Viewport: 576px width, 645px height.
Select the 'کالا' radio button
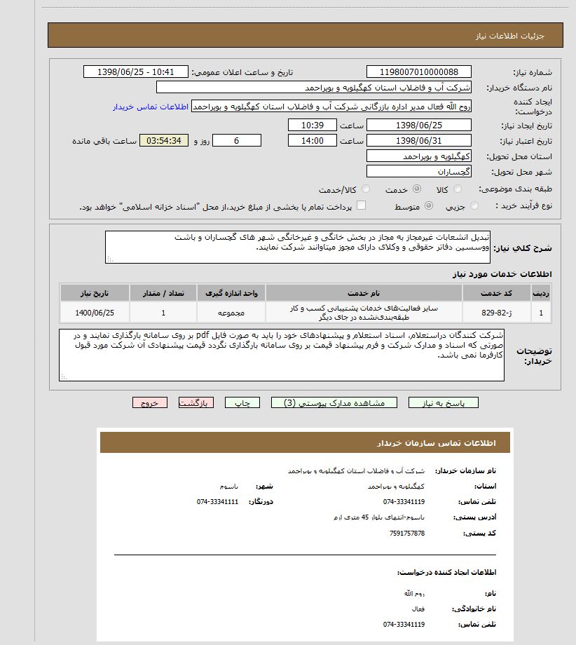(458, 189)
